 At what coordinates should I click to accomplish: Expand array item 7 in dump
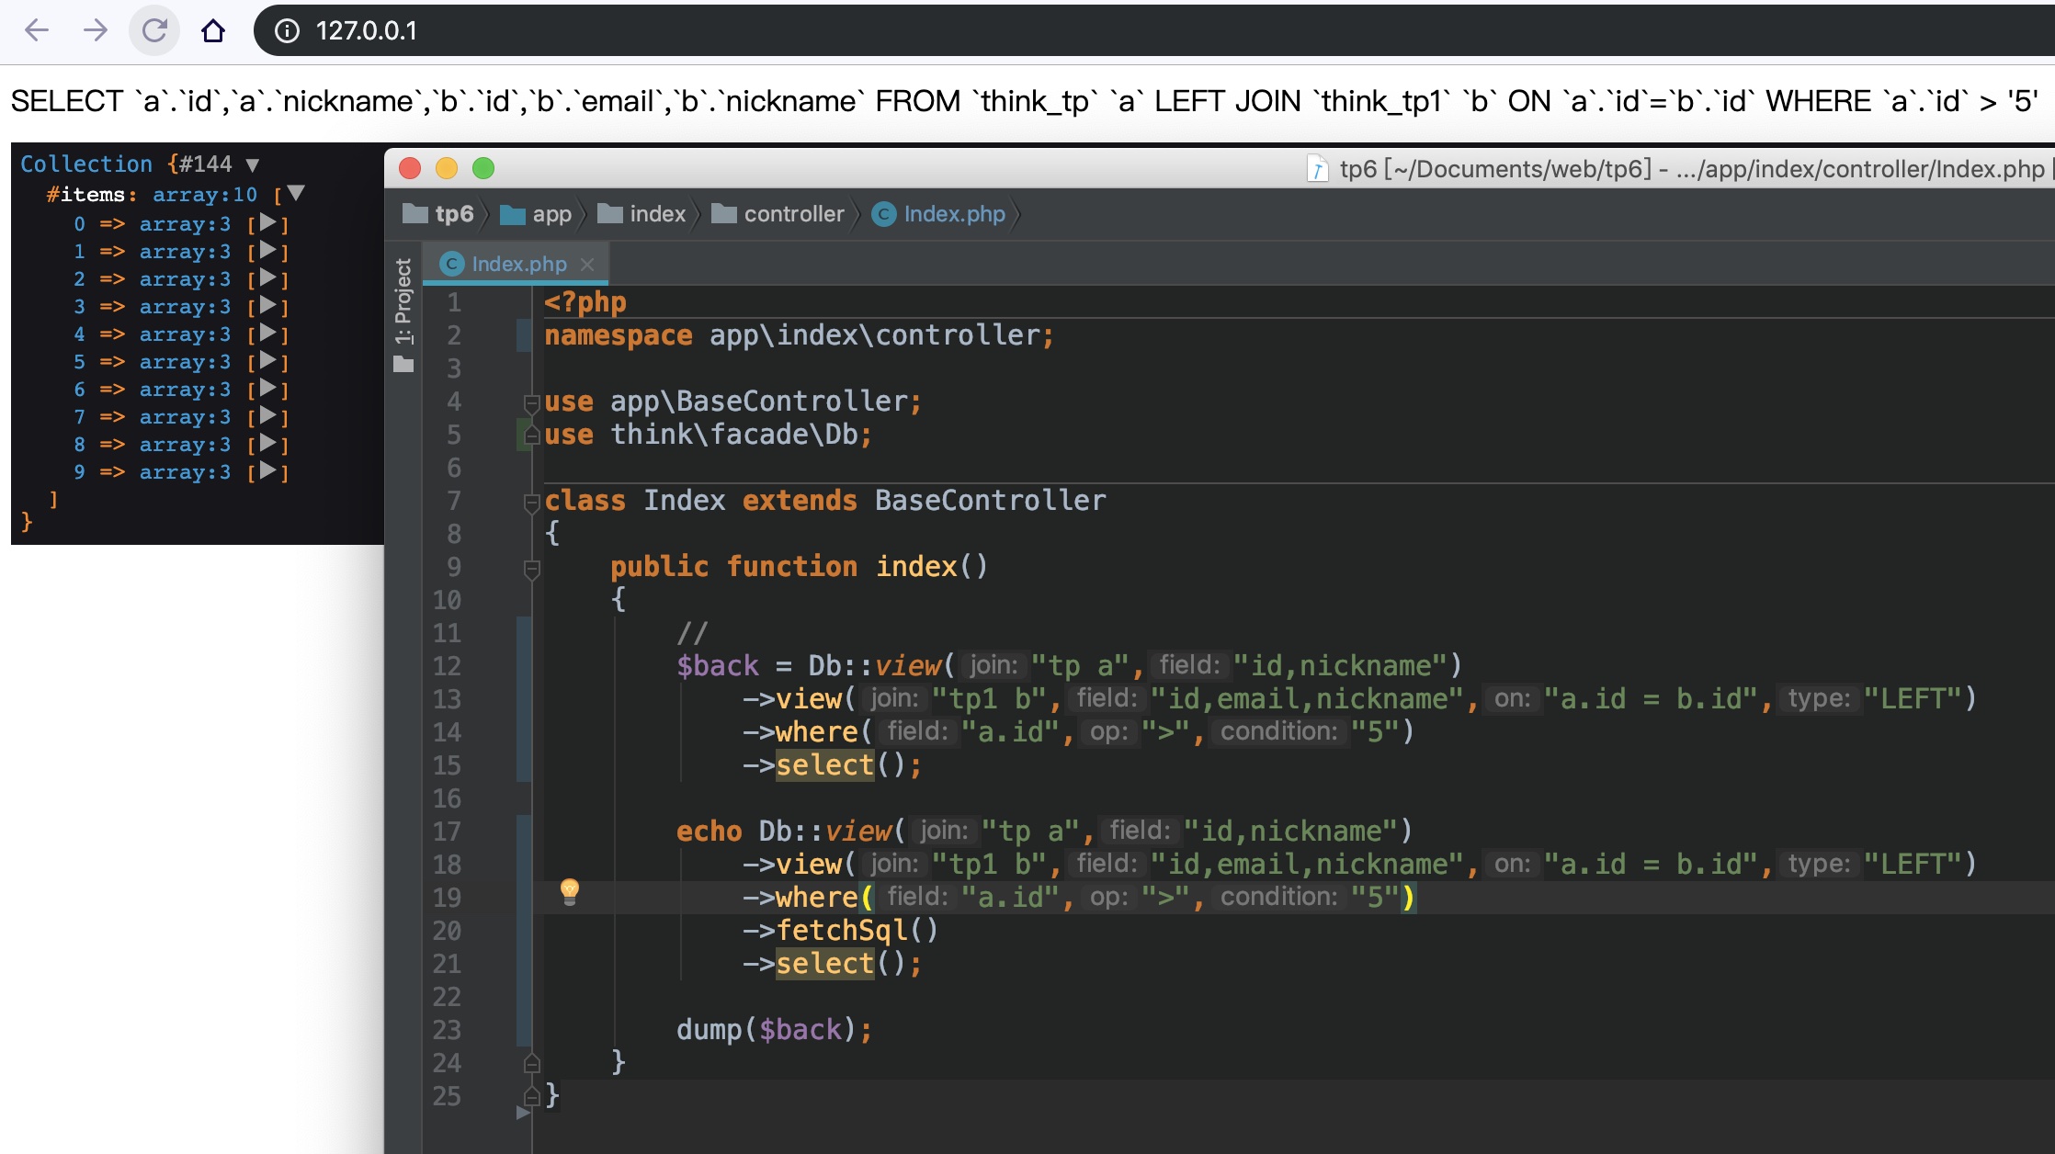(267, 415)
